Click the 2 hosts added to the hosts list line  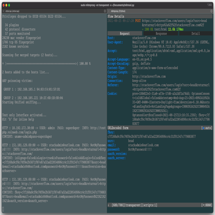pos(26,72)
